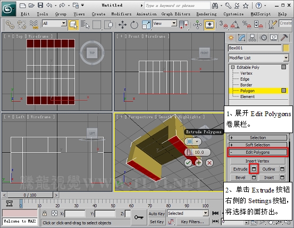The image size is (294, 228).
Task: Open the Select by Name tool
Action: click(x=85, y=25)
